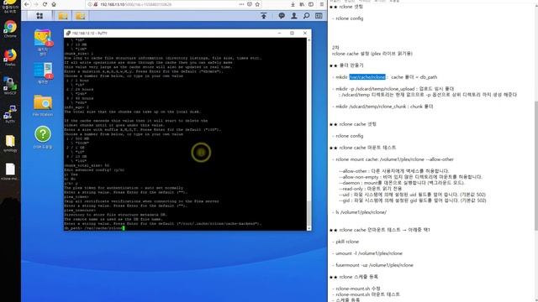Open Package Center on DSM desktop
This screenshot has height=302, width=538.
(x=43, y=43)
